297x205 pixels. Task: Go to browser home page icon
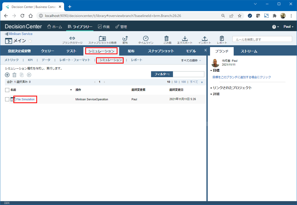coord(30,16)
